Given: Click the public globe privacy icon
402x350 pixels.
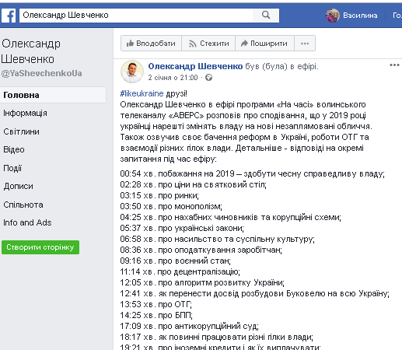Looking at the screenshot, I should [x=208, y=78].
